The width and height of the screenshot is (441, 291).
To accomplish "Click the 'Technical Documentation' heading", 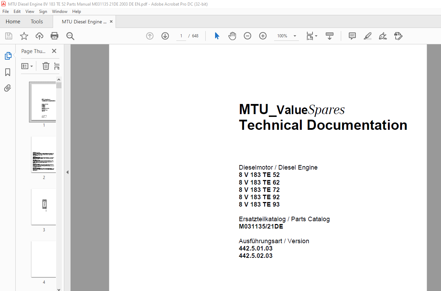I will coord(323,125).
